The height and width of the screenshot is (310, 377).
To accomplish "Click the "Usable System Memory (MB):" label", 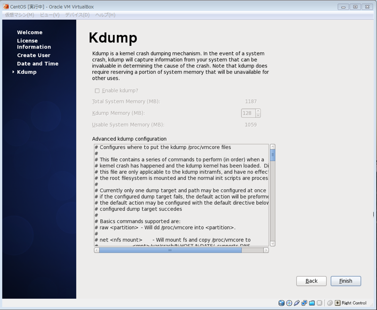I will click(x=128, y=125).
